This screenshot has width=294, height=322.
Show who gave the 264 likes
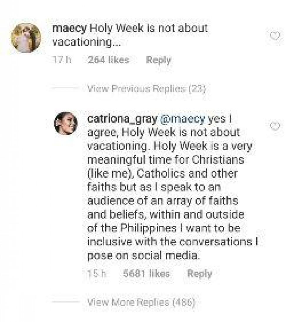tap(108, 60)
